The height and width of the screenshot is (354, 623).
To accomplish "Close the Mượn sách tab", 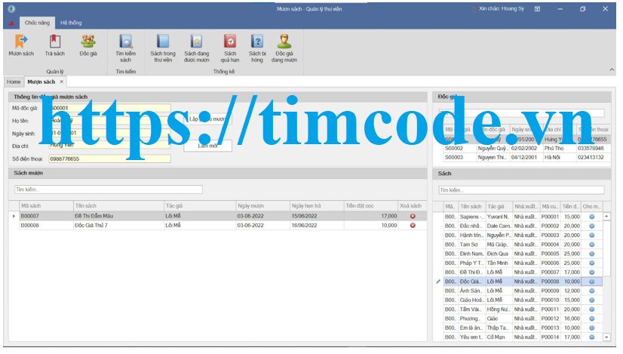I will pyautogui.click(x=62, y=82).
